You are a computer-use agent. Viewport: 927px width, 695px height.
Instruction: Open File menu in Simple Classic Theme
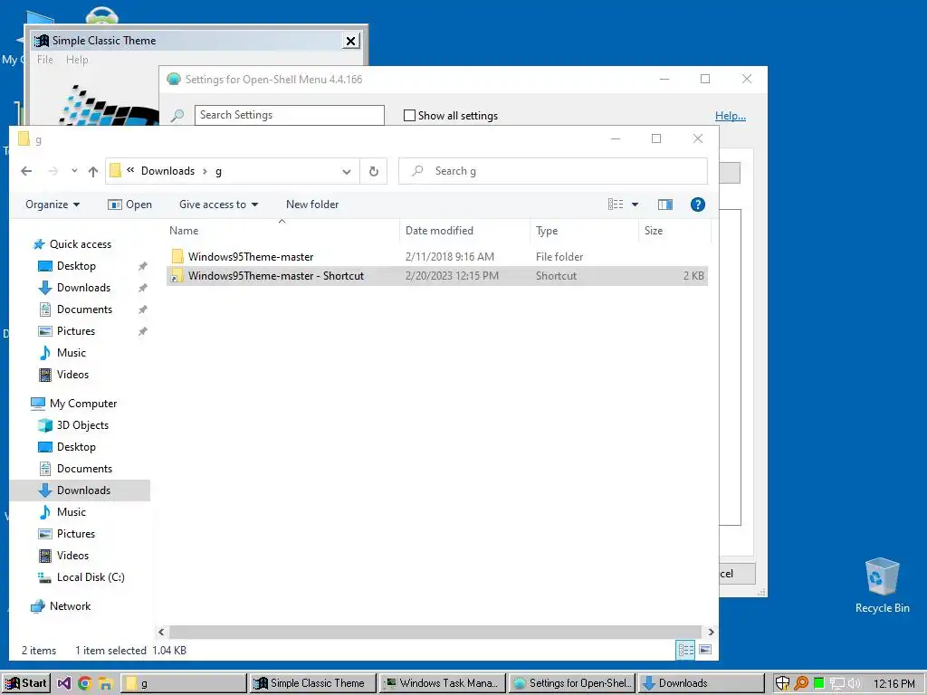(45, 60)
